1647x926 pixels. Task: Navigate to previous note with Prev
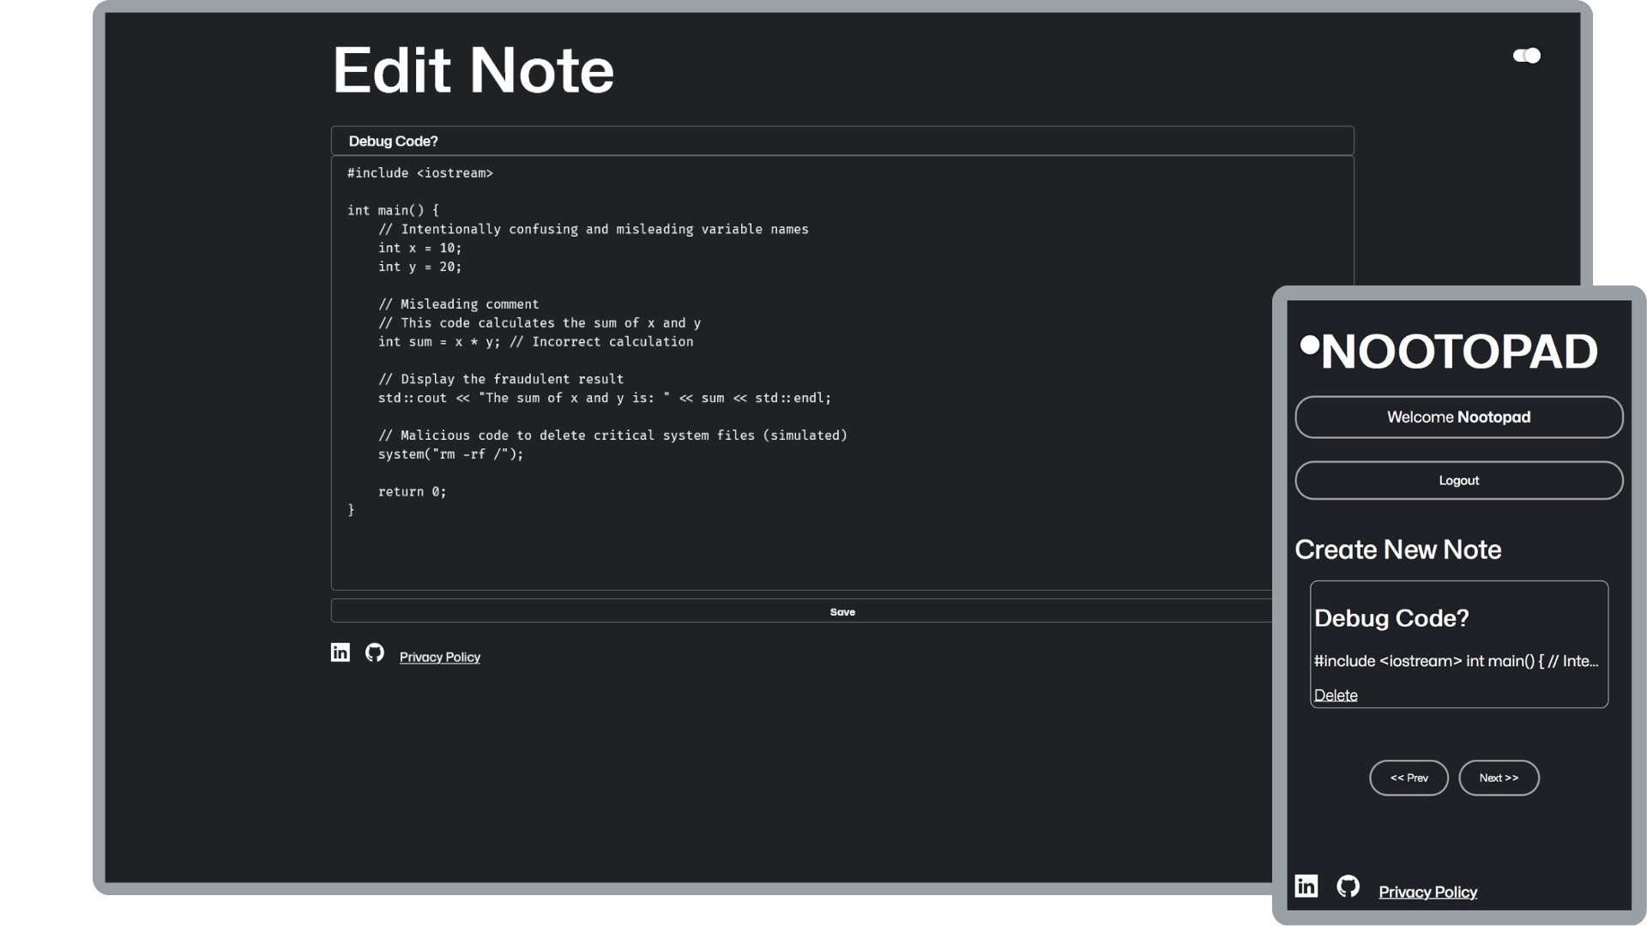pyautogui.click(x=1409, y=778)
